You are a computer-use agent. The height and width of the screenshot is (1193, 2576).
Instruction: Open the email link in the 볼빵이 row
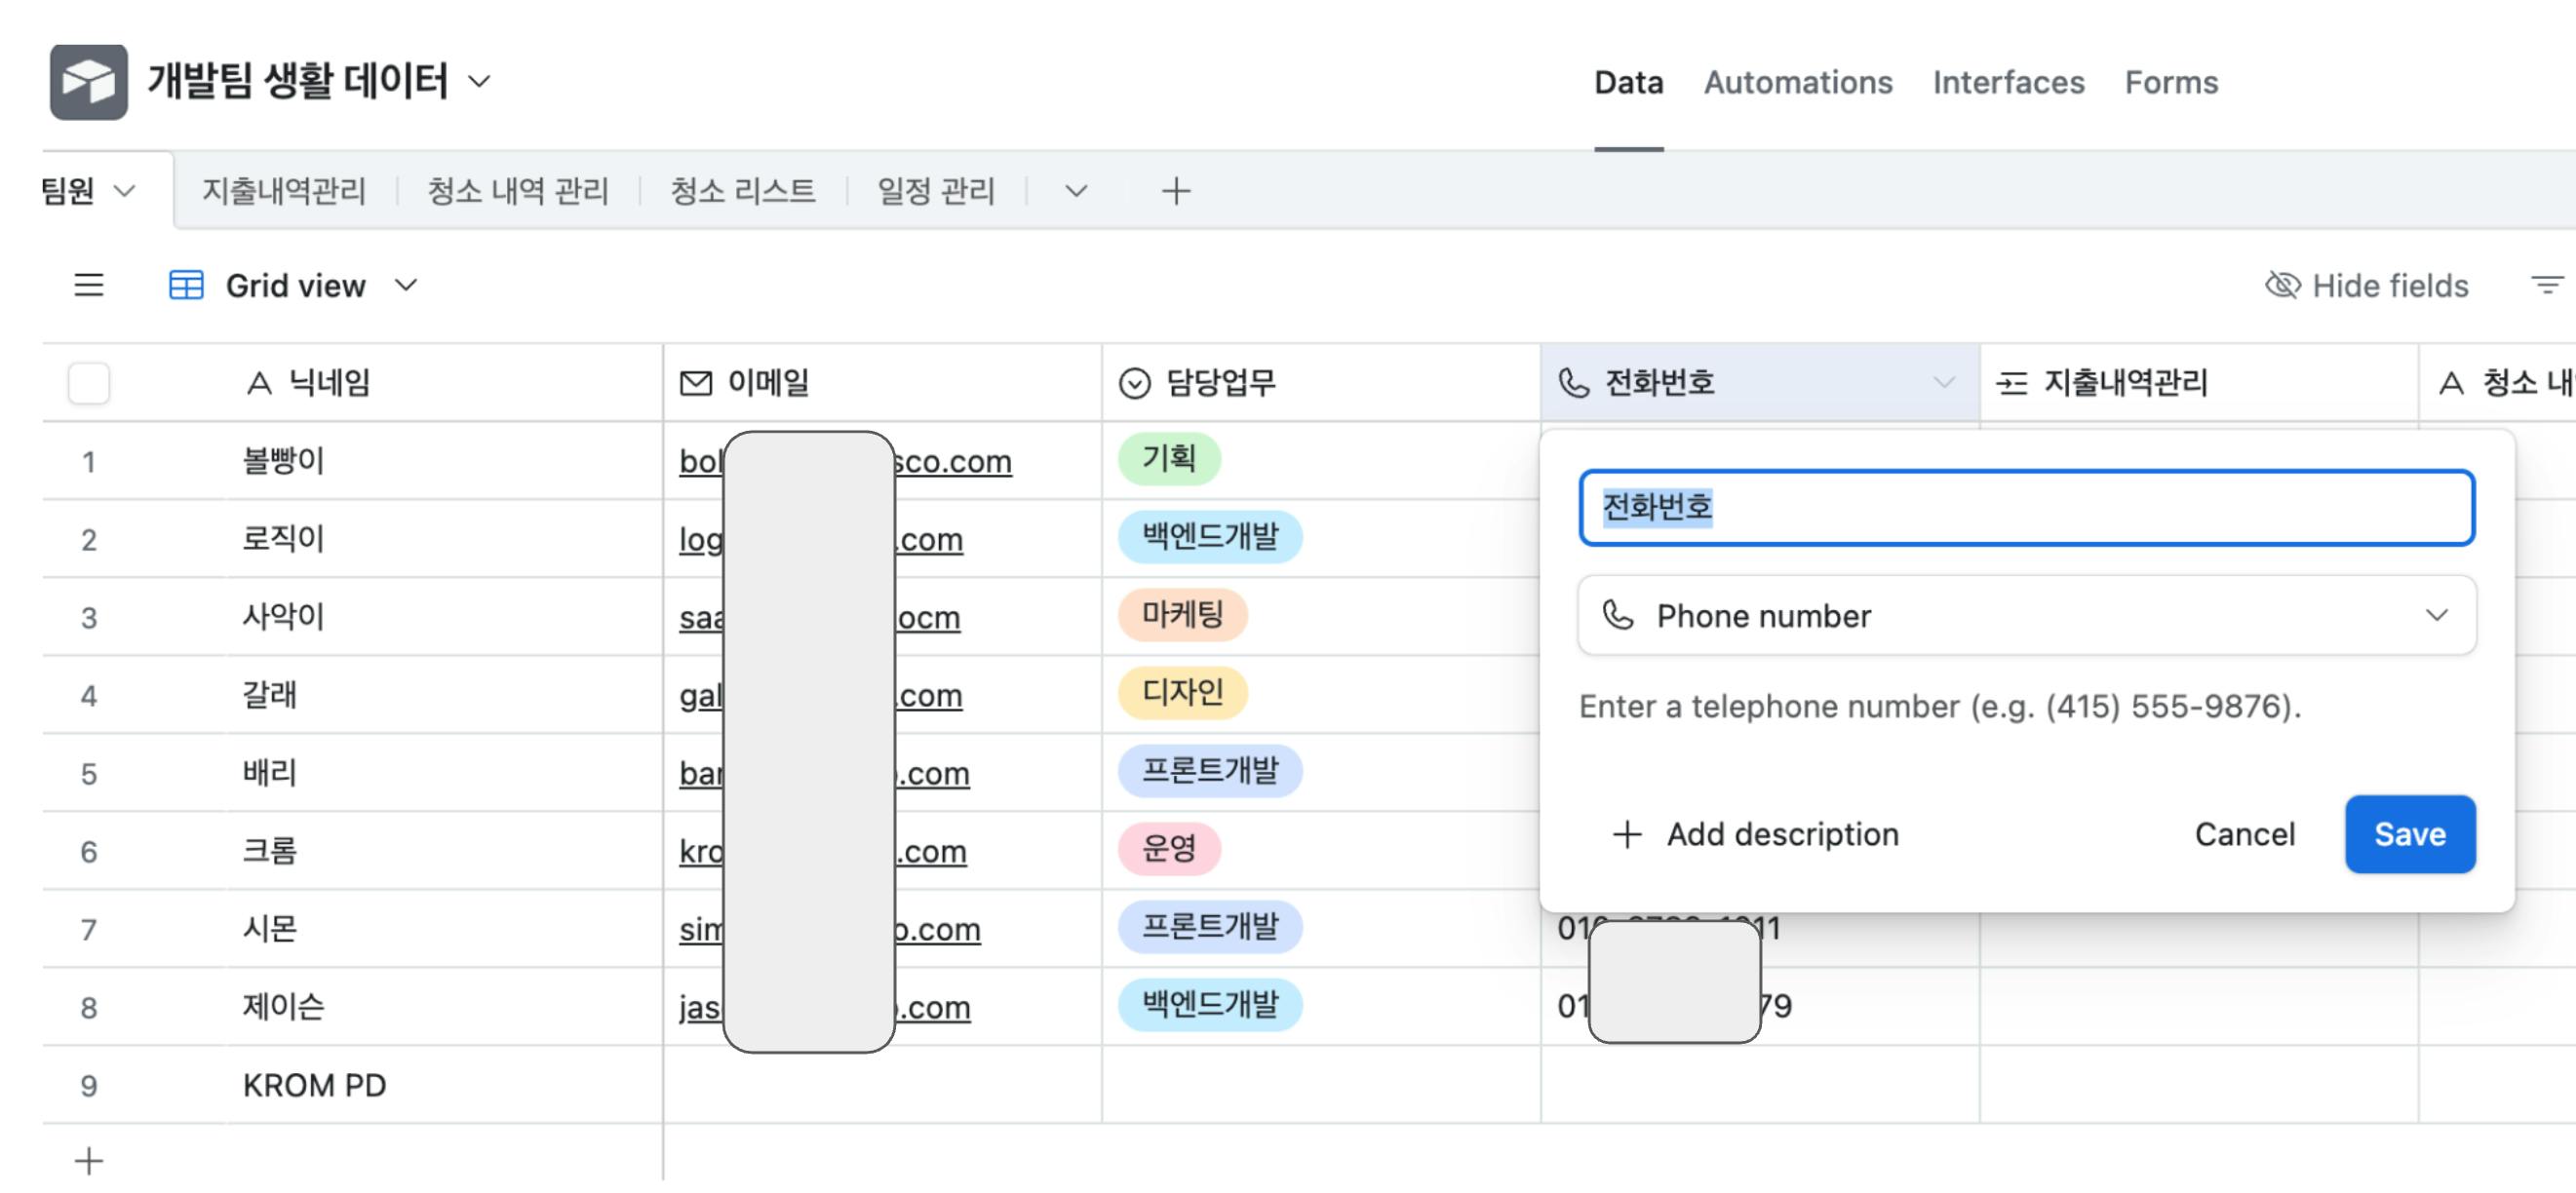(844, 462)
